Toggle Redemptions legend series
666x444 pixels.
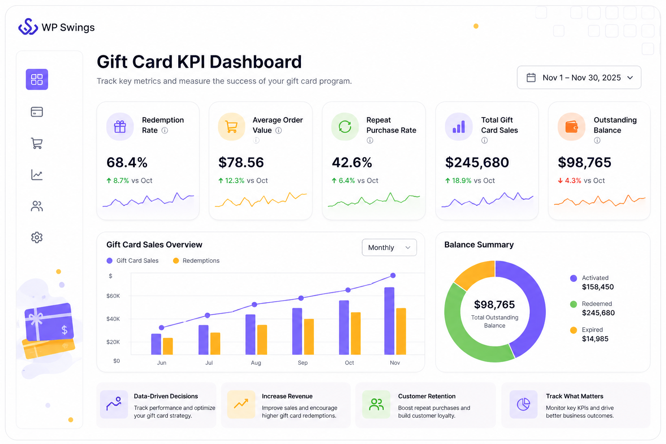(196, 261)
